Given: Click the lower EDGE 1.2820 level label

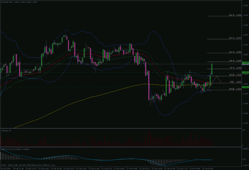Looking at the screenshot, I should (x=235, y=89).
